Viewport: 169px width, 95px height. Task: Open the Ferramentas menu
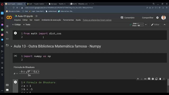point(68,20)
